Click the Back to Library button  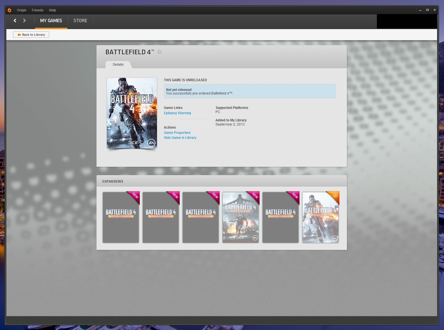point(31,35)
